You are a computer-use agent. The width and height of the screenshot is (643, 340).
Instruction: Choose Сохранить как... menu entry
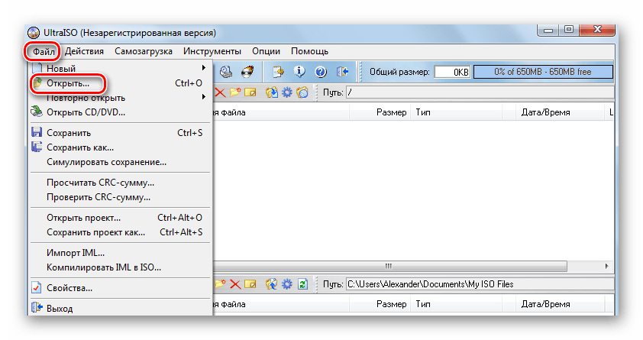tap(120, 147)
